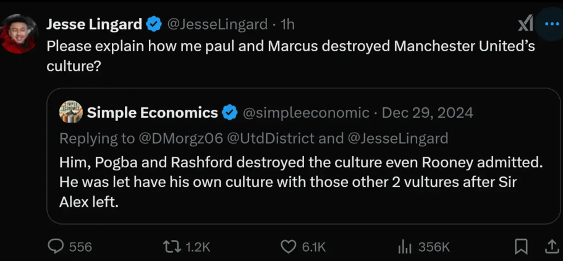
Task: Open the @JesseLingard handle next to the name
Action: coord(218,25)
